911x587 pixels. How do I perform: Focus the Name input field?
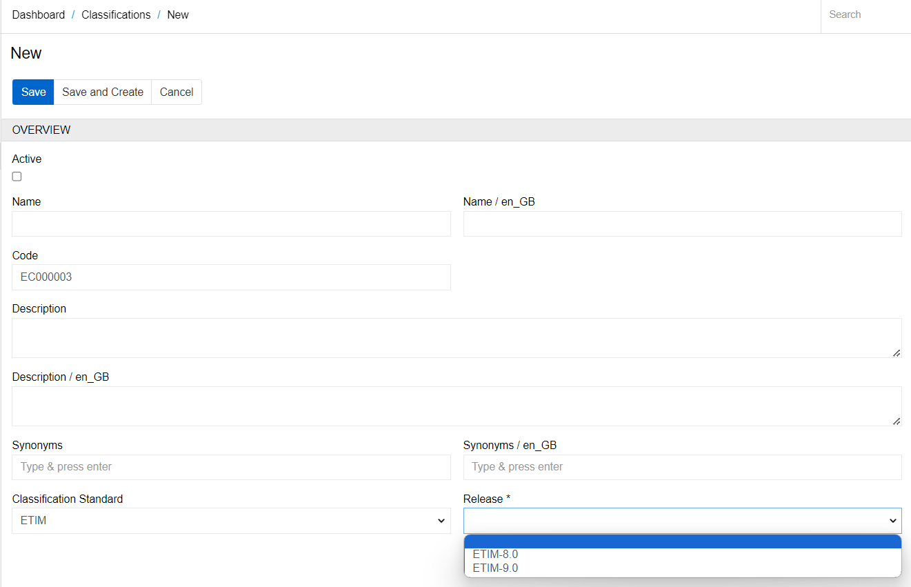coord(231,224)
